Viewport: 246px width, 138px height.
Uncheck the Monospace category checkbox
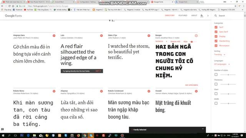pyautogui.click(x=216, y=46)
